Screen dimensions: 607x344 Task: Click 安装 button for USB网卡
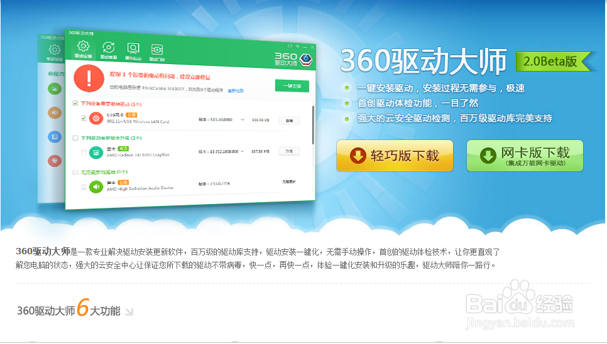pyautogui.click(x=289, y=121)
